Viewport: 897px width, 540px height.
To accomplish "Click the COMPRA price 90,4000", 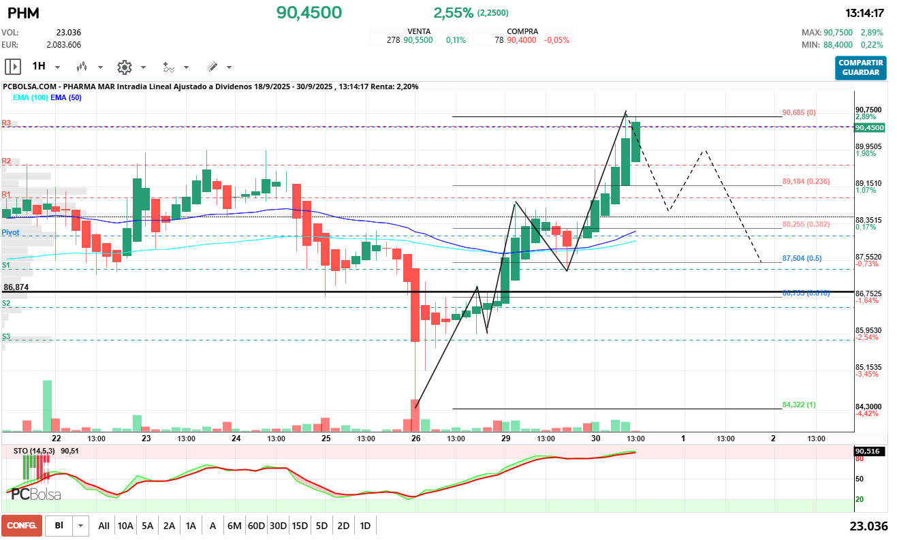I will 520,40.
